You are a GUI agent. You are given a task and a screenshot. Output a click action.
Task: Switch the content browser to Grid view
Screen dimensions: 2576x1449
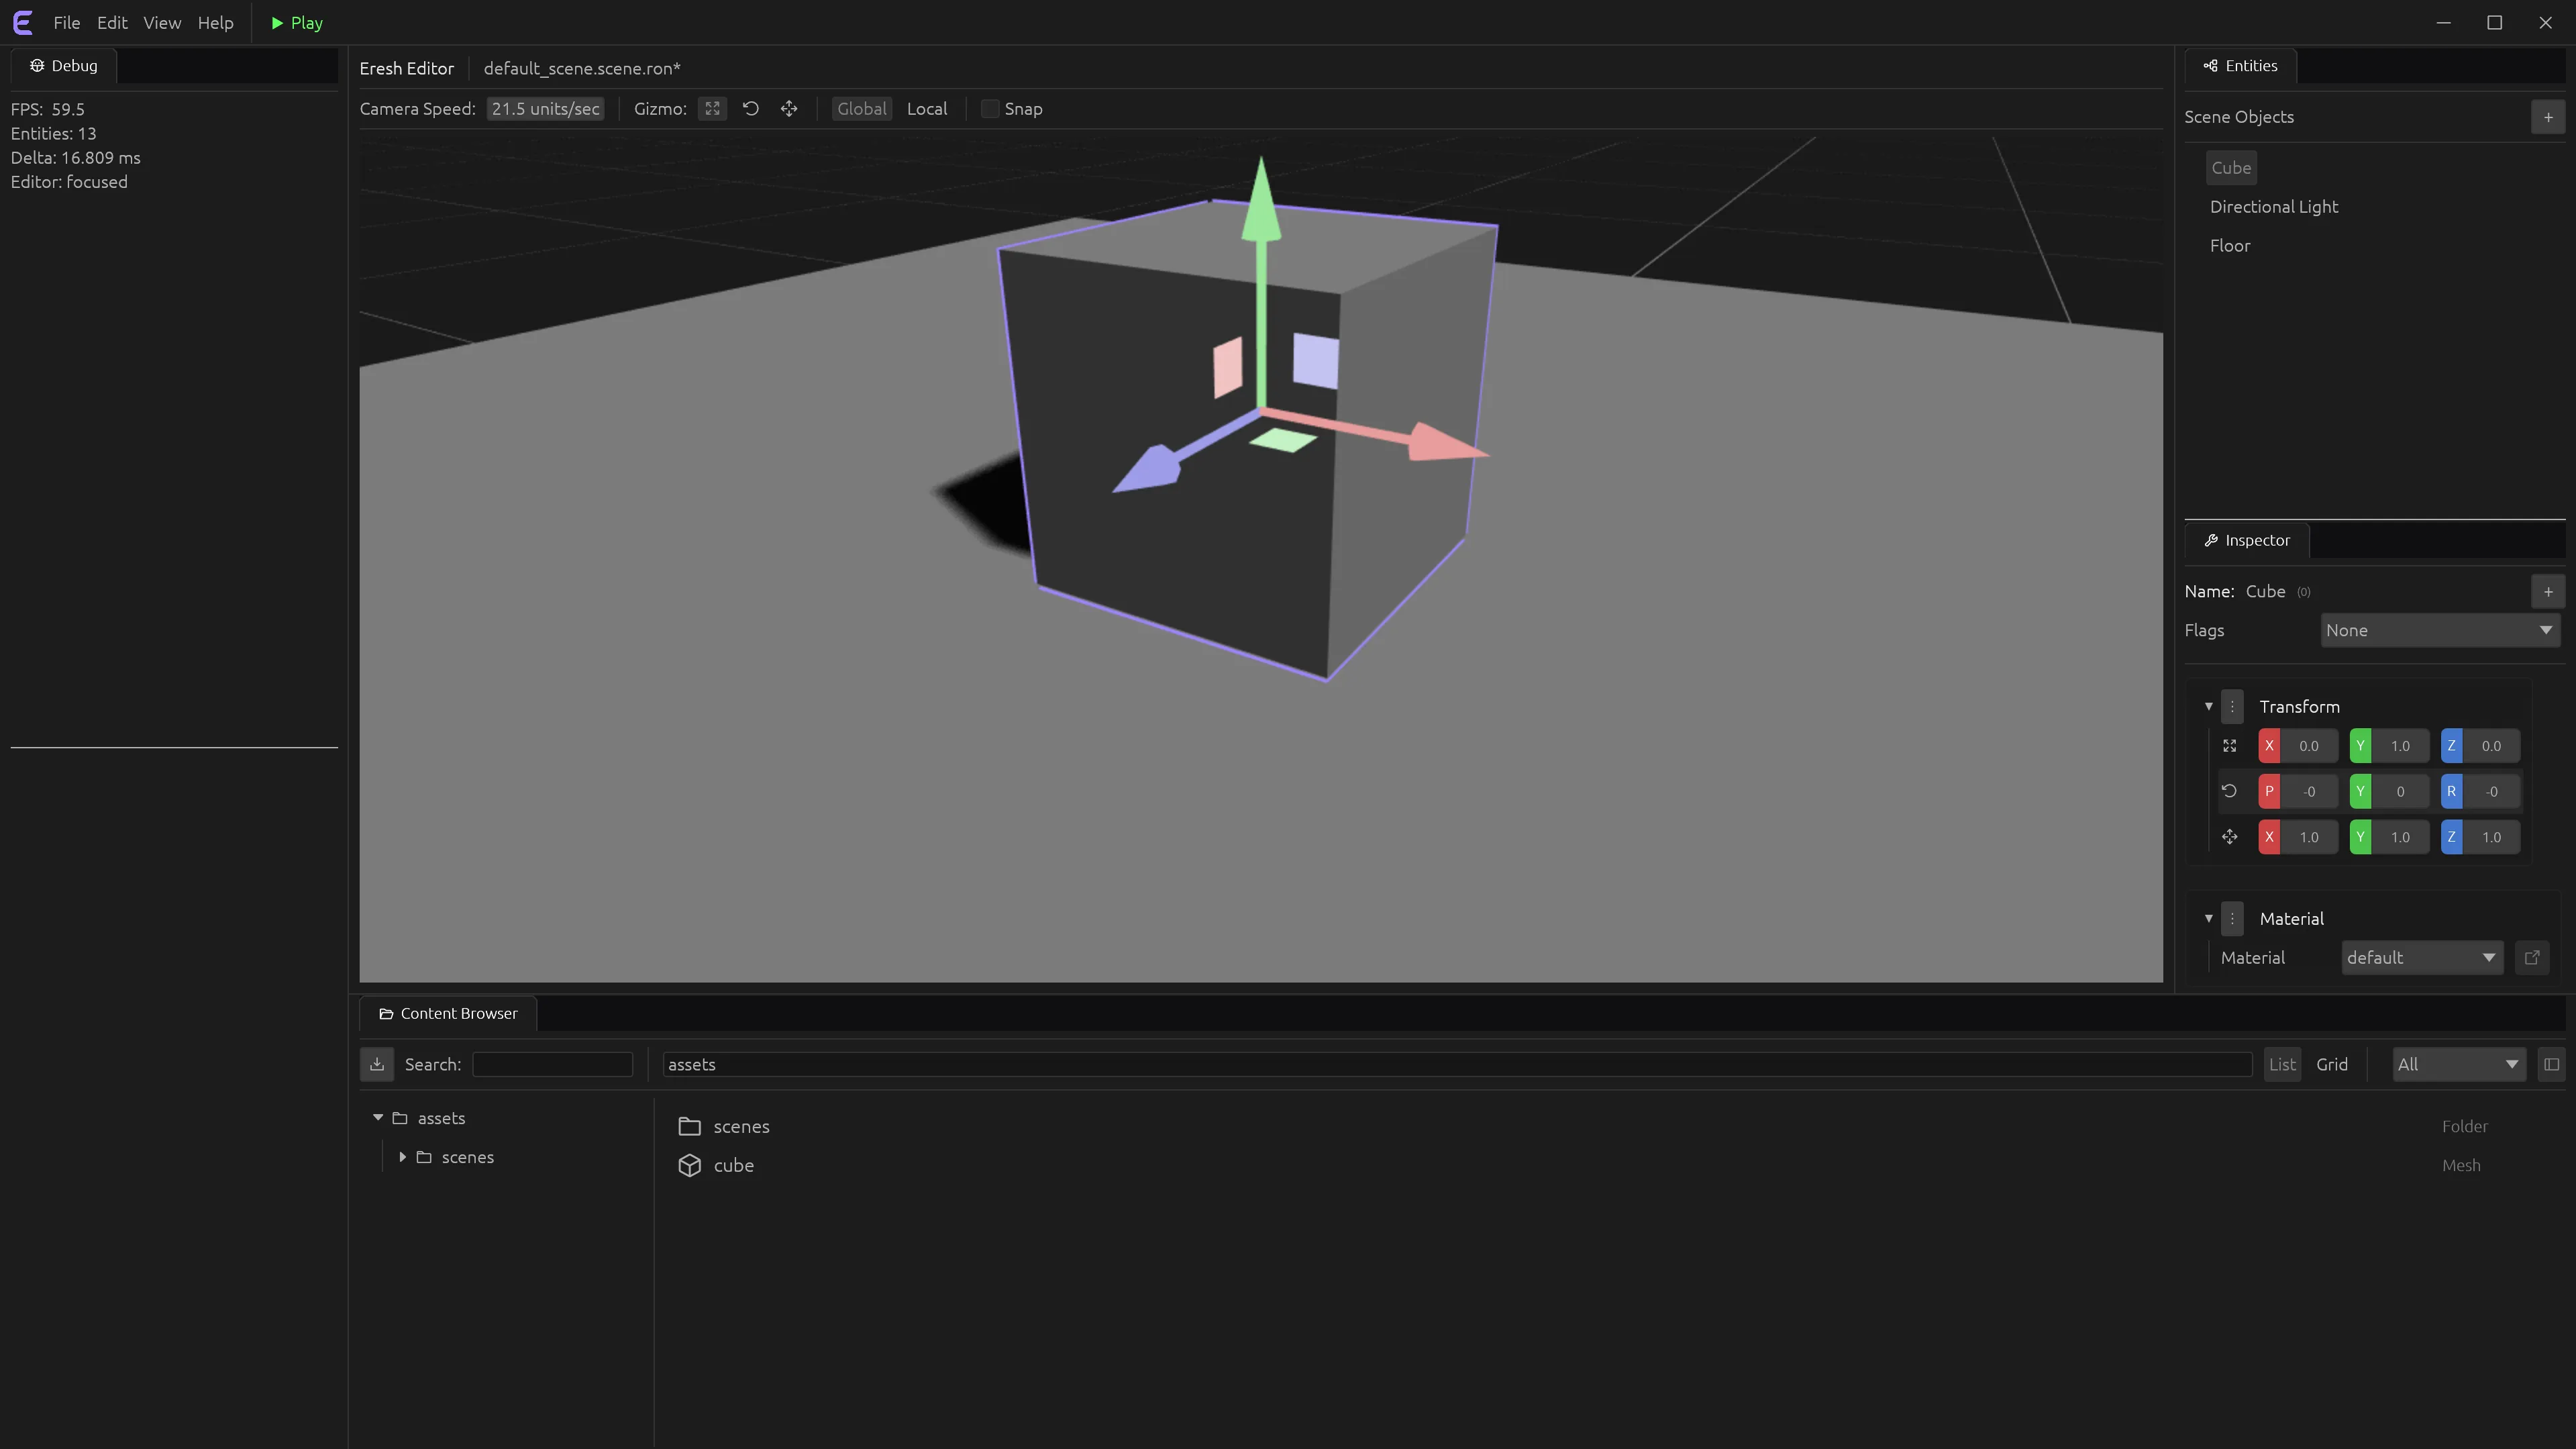click(2332, 1064)
